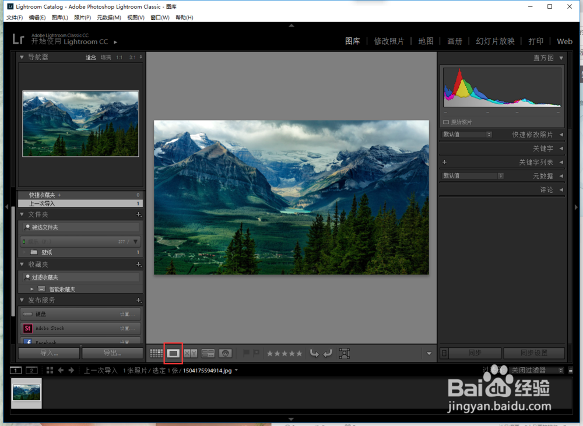Click the 导出... button
This screenshot has width=583, height=426.
pos(113,353)
